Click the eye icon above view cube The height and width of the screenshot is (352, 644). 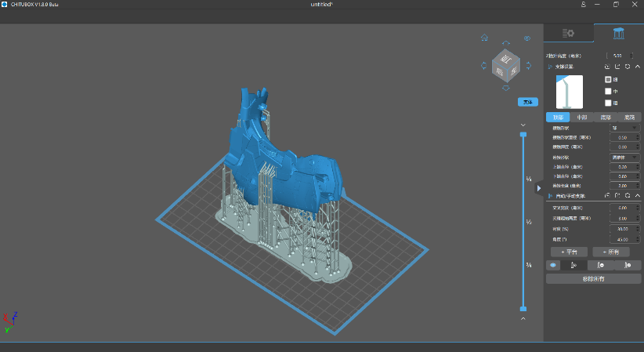(x=527, y=38)
